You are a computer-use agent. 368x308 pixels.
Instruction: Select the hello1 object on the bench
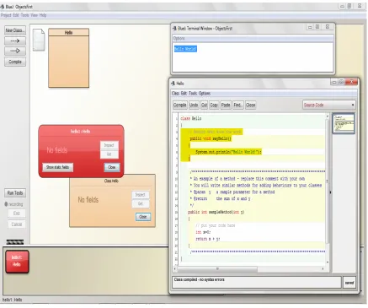pyautogui.click(x=17, y=262)
